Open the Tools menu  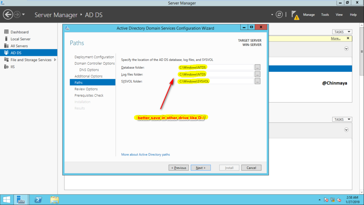click(325, 14)
